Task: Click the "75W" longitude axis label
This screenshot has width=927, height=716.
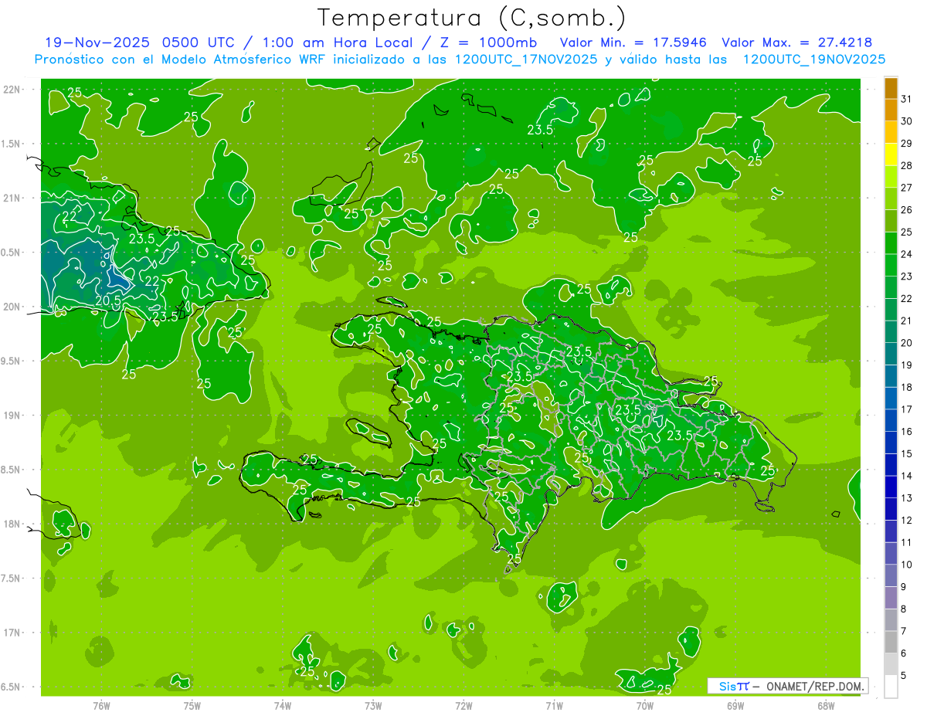Action: 192,705
